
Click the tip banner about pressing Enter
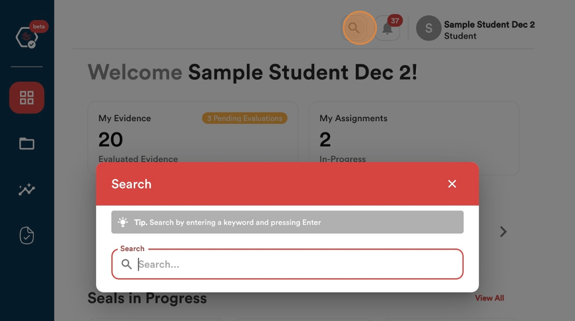pyautogui.click(x=287, y=222)
